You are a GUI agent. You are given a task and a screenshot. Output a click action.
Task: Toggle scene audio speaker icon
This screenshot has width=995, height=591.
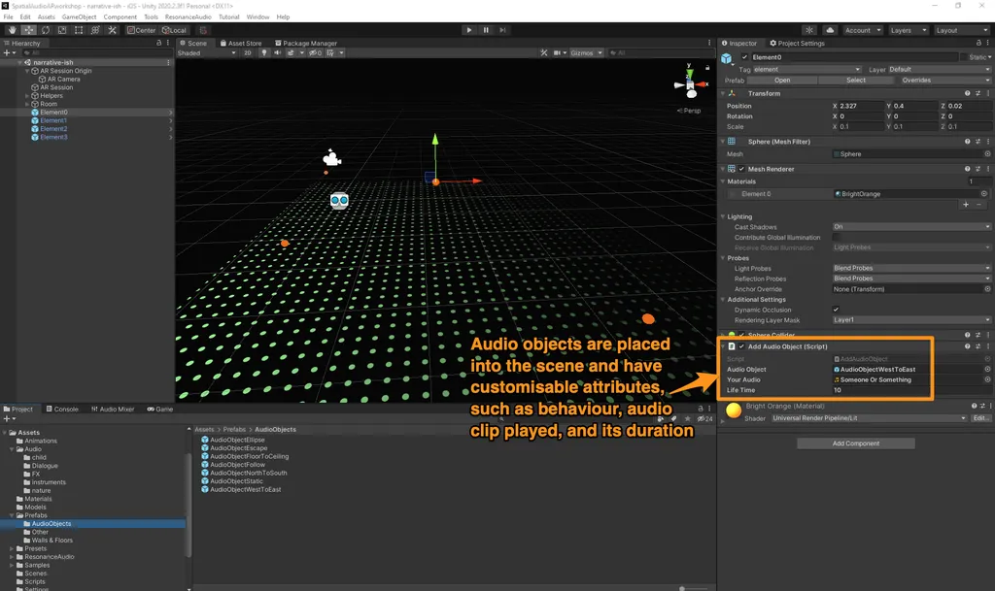tap(276, 53)
